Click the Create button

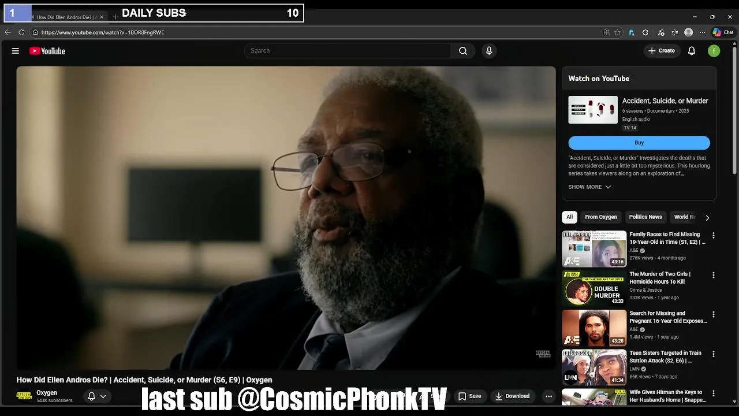tap(661, 51)
